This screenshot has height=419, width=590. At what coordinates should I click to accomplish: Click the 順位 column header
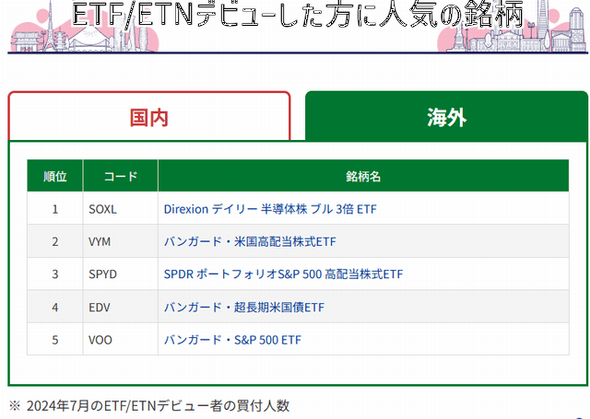(x=55, y=176)
